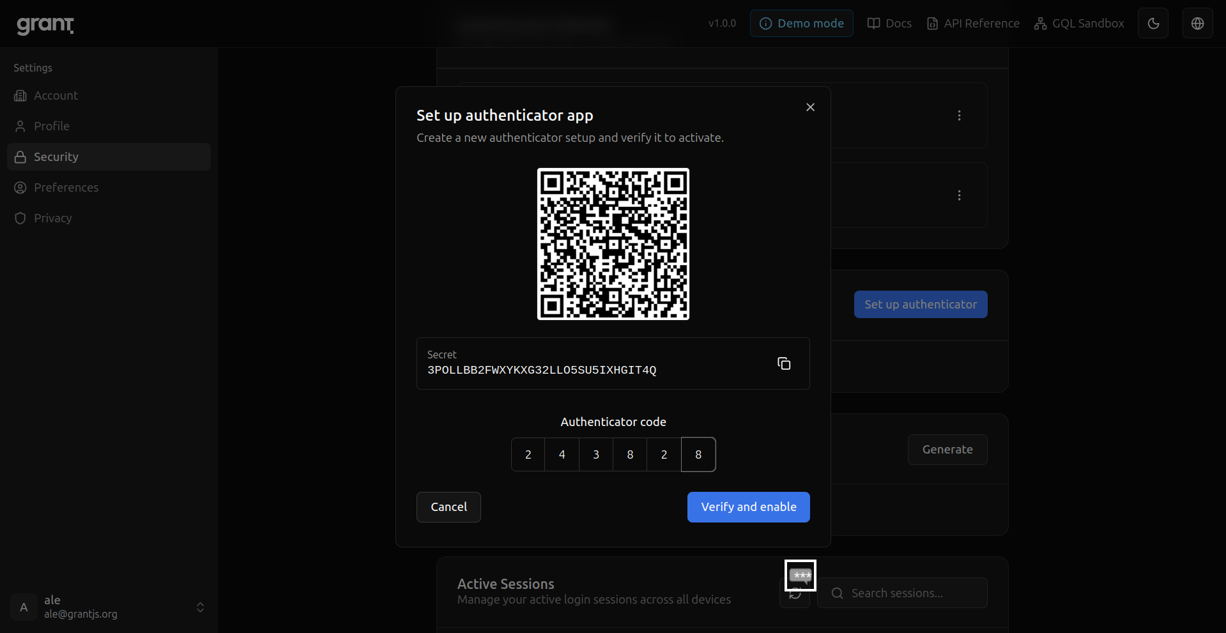Click the QR code image
Viewport: 1226px width, 633px height.
[613, 244]
